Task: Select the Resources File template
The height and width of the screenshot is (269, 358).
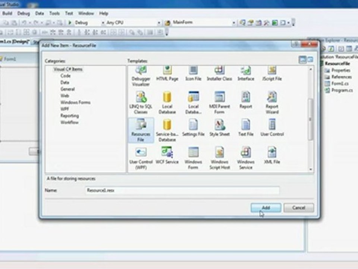Action: [x=141, y=130]
